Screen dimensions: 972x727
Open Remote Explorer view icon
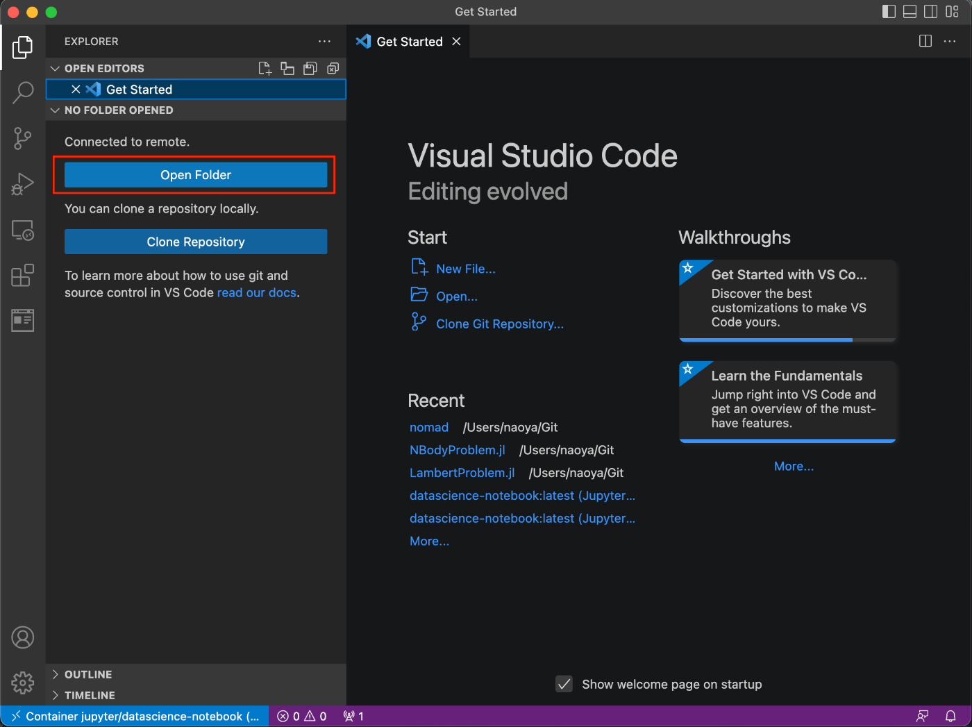22,230
